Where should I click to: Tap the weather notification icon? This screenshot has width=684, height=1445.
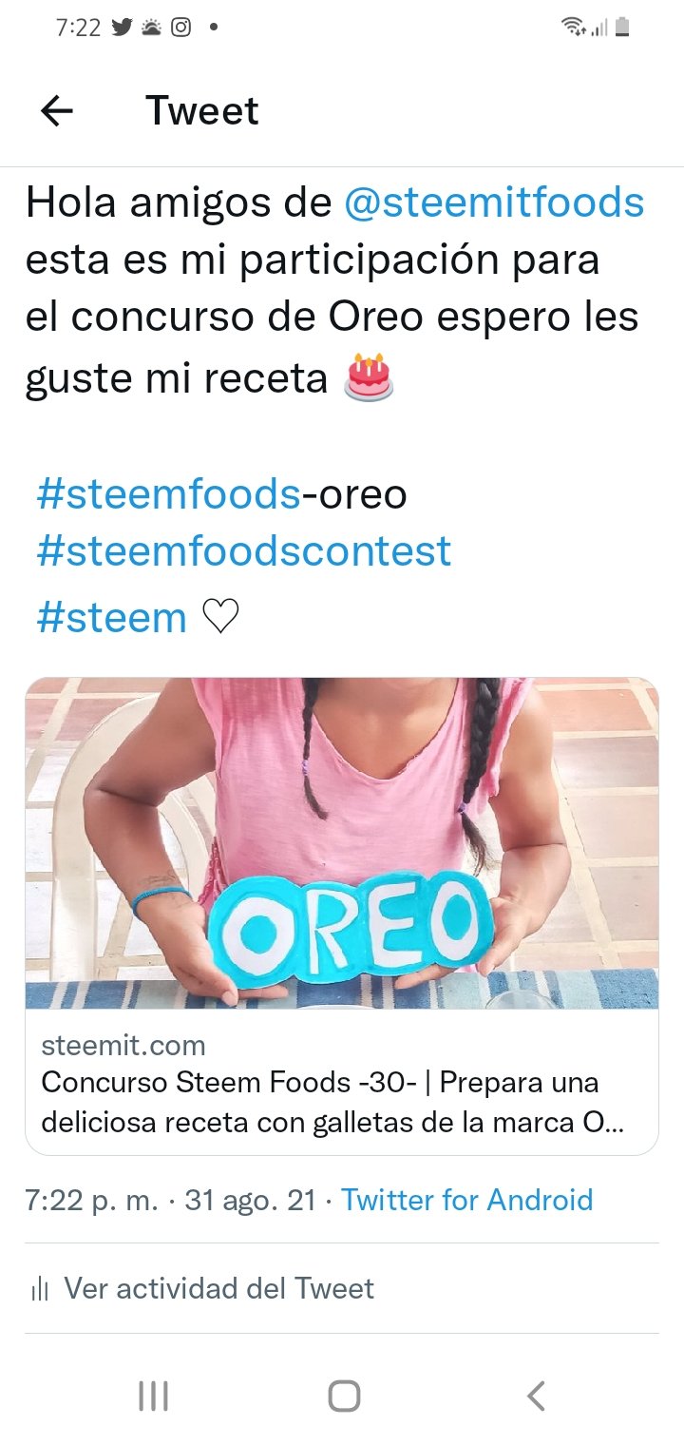pyautogui.click(x=151, y=28)
